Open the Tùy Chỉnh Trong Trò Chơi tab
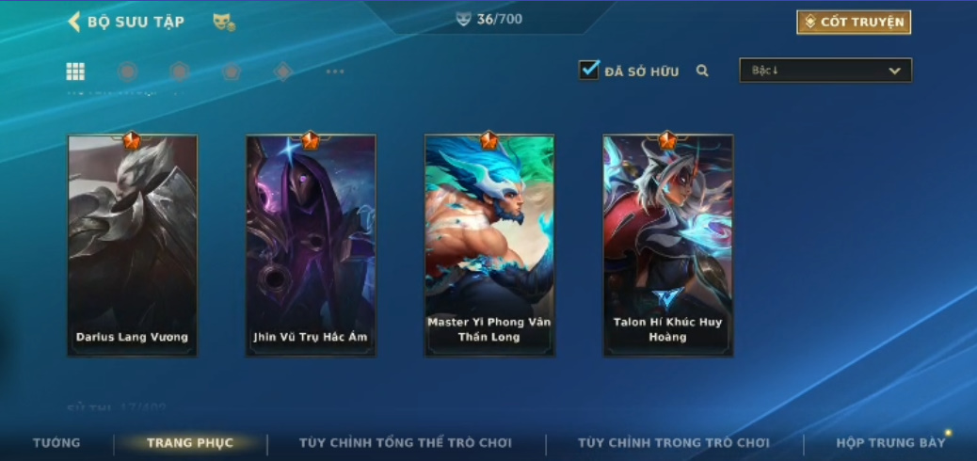The width and height of the screenshot is (977, 461). pos(674,443)
